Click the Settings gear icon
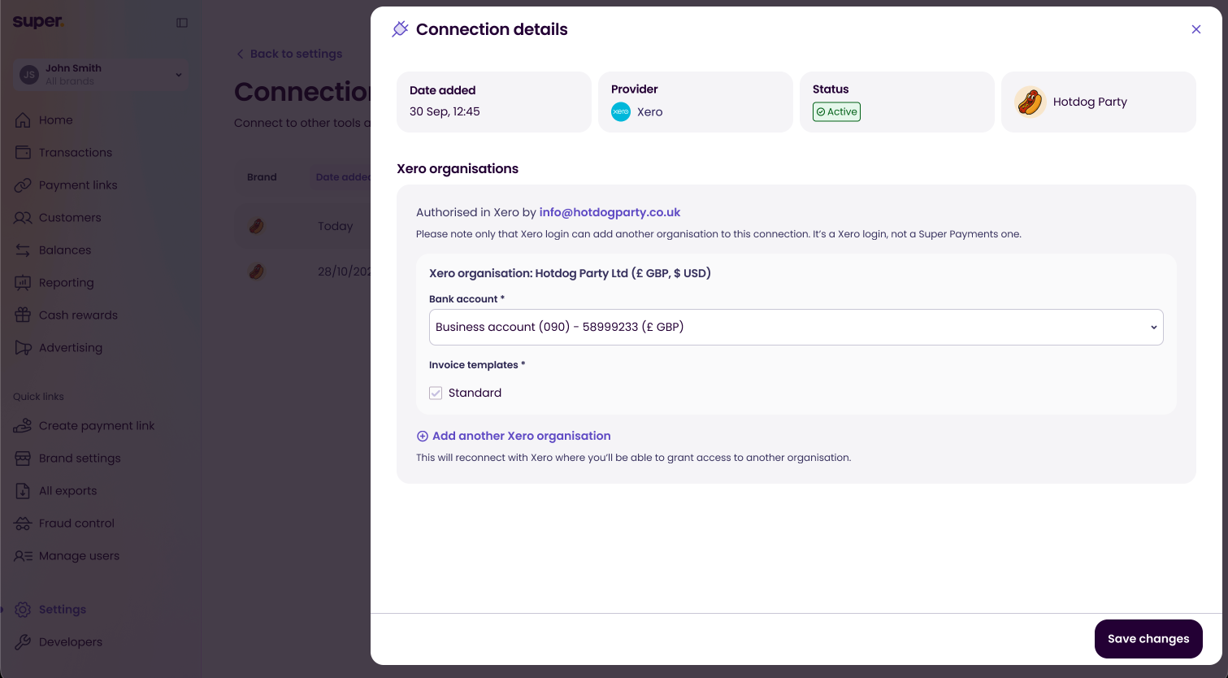Viewport: 1228px width, 678px height. coord(23,610)
